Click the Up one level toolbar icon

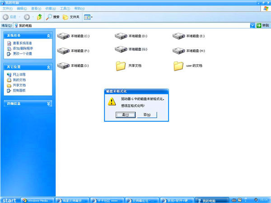click(40, 17)
